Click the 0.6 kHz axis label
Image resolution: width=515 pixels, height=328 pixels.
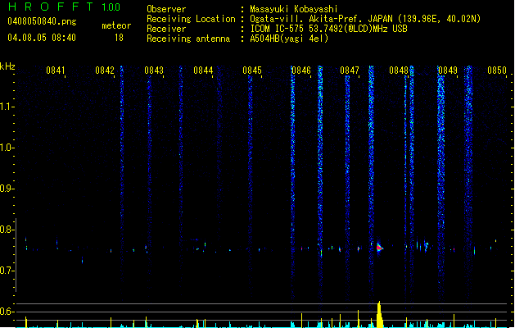click(7, 312)
